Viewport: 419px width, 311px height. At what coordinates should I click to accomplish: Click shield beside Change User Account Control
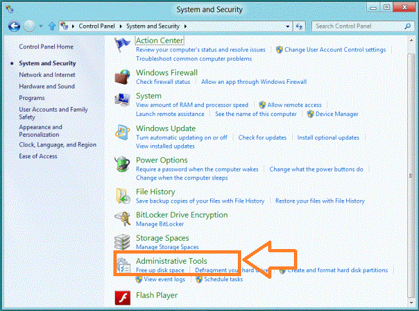(279, 50)
